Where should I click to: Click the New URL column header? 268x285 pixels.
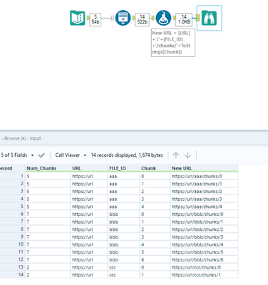tap(204, 168)
